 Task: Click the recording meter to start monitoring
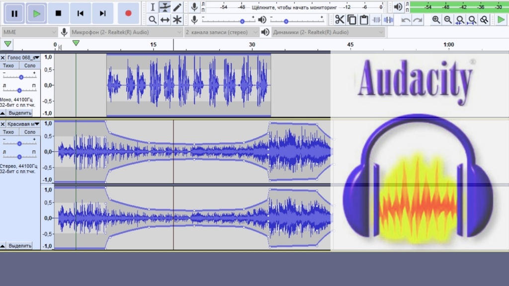click(295, 7)
